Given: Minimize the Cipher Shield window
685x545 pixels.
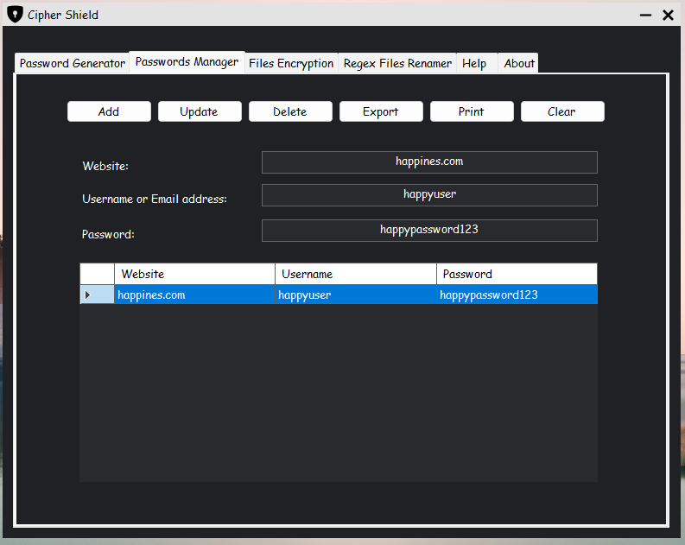Looking at the screenshot, I should click(x=645, y=16).
